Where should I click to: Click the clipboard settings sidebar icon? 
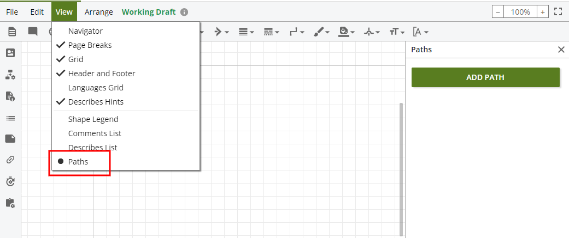pos(10,203)
